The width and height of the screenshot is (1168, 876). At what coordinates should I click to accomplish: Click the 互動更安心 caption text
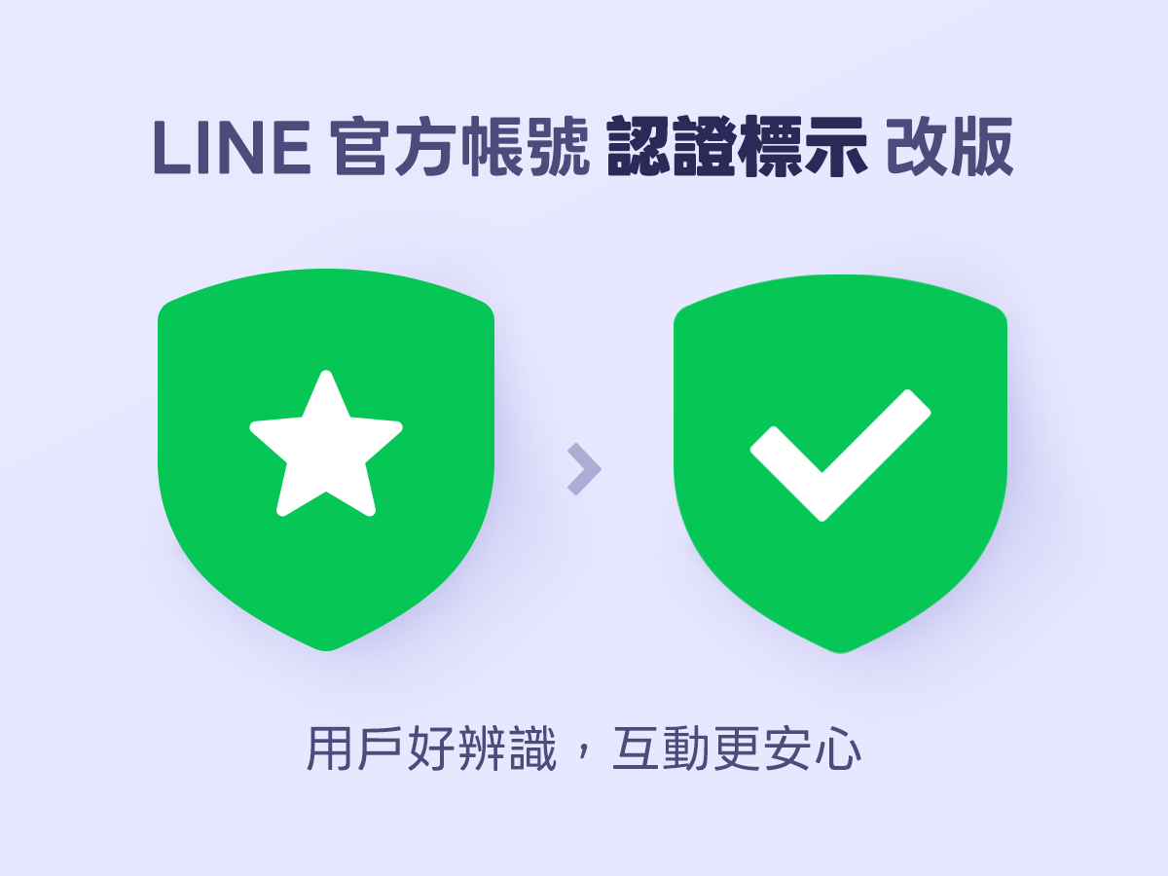point(737,749)
